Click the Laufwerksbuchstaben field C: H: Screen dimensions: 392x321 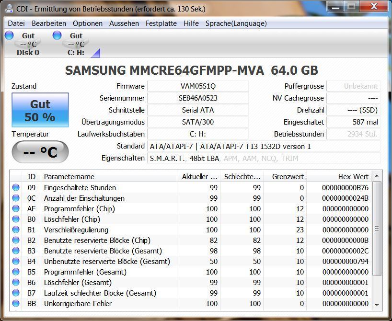[198, 134]
